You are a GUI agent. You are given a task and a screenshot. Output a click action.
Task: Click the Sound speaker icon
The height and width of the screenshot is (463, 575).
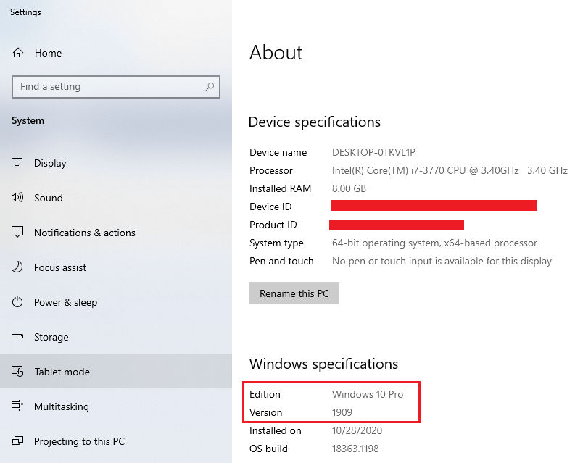[x=17, y=197]
